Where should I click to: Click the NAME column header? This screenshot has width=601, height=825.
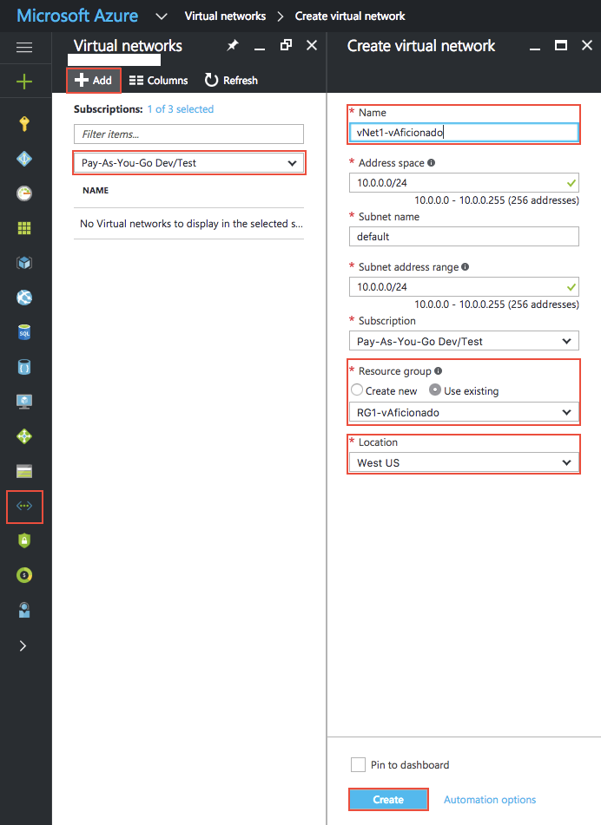[96, 191]
